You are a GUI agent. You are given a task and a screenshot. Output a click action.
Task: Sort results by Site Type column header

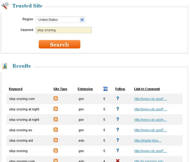60,89
